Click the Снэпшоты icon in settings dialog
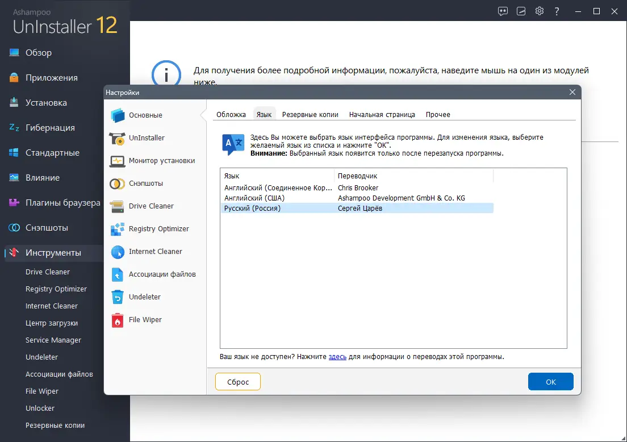Viewport: 627px width, 442px height. (x=117, y=184)
